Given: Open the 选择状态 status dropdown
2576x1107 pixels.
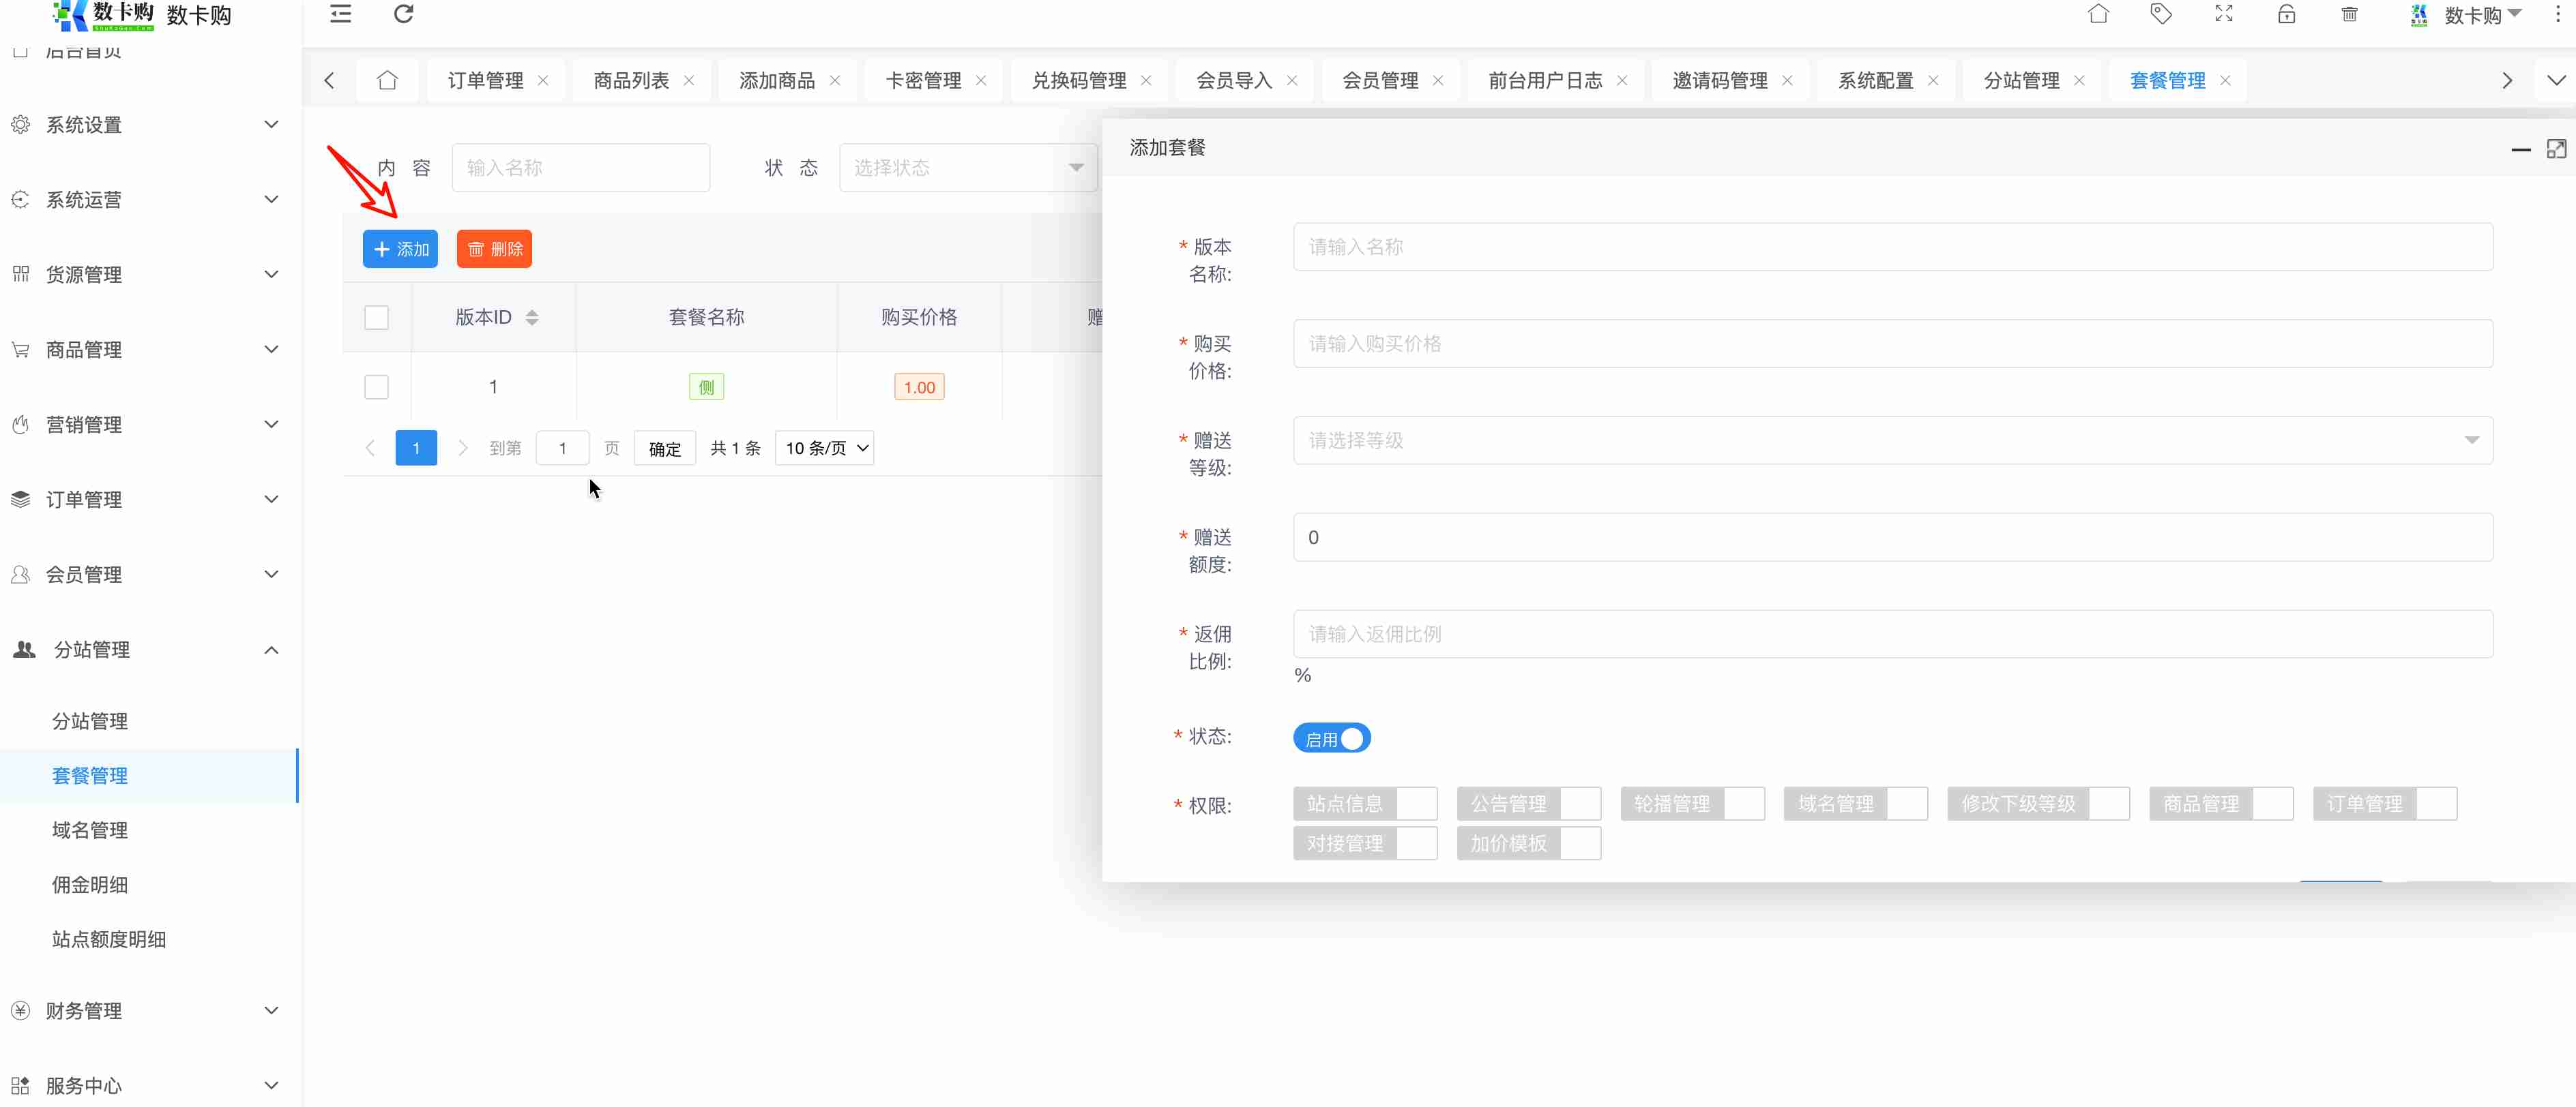Looking at the screenshot, I should (967, 168).
